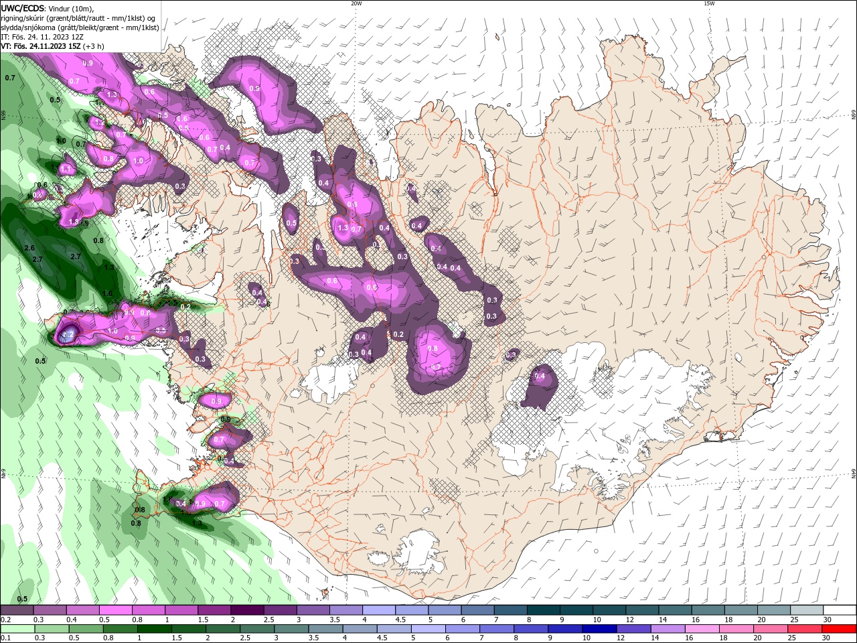Click the '2.6' rain value on the map
The width and height of the screenshot is (857, 643).
pos(29,248)
